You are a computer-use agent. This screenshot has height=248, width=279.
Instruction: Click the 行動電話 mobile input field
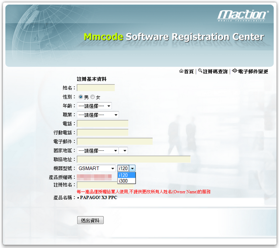pyautogui.click(x=102, y=132)
